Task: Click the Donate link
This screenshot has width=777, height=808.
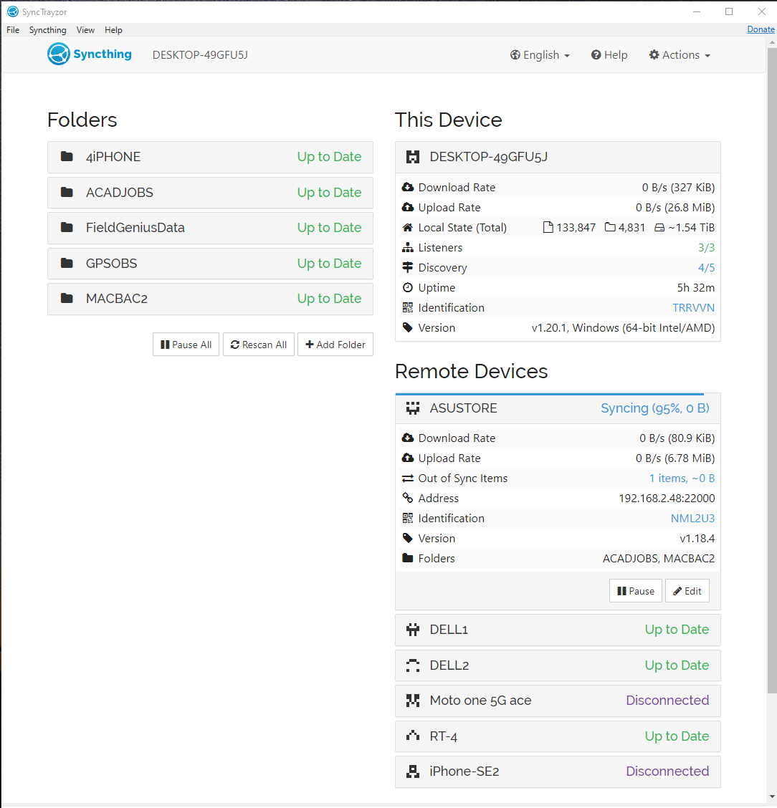Action: 761,29
